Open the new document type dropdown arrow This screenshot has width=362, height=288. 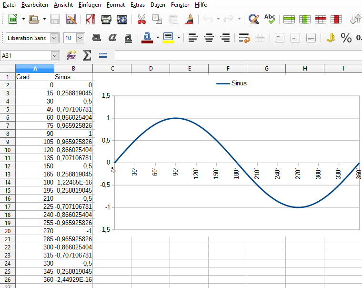click(23, 19)
